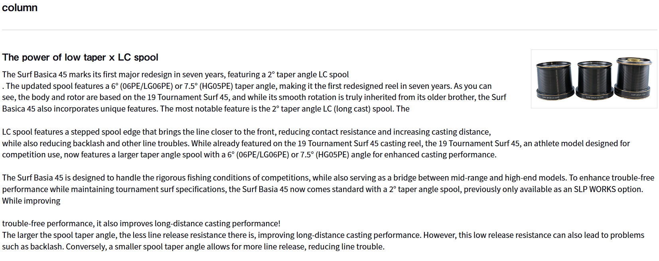Viewport: 659px width, 261px height.
Task: Click the line starting "LC spool features a stepped"
Action: tap(246, 132)
